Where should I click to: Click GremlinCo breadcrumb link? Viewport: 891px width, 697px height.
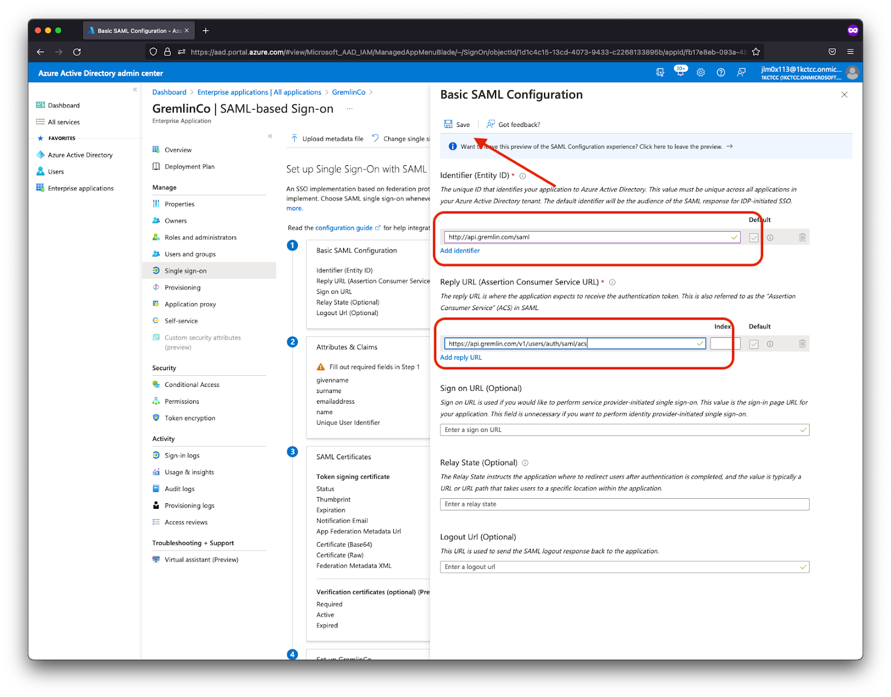349,92
